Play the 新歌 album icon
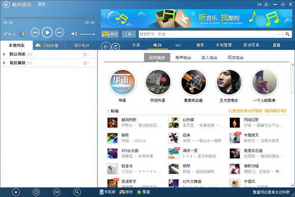This screenshot has width=295, height=197. [x=112, y=138]
